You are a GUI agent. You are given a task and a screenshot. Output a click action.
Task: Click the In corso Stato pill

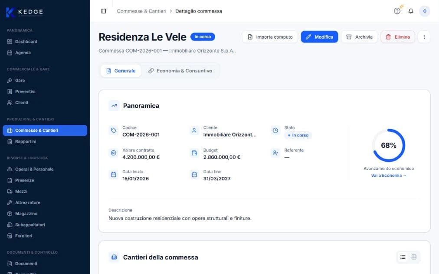click(298, 135)
